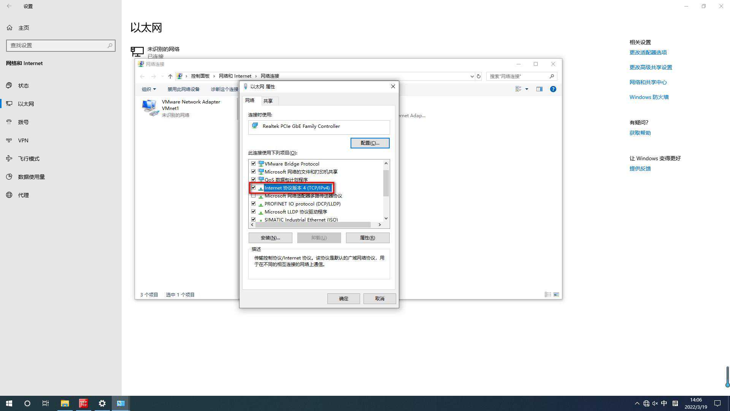Click the help question mark icon
Image resolution: width=730 pixels, height=411 pixels.
553,89
